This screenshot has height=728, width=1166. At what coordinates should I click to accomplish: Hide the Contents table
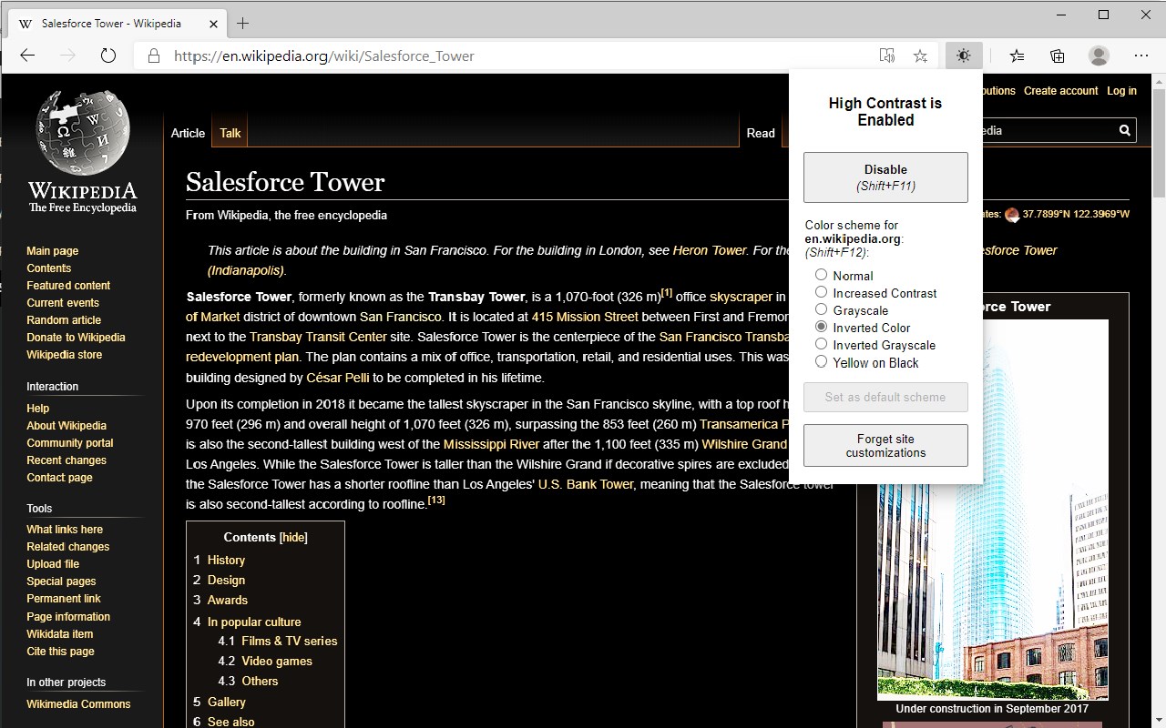[x=293, y=537]
